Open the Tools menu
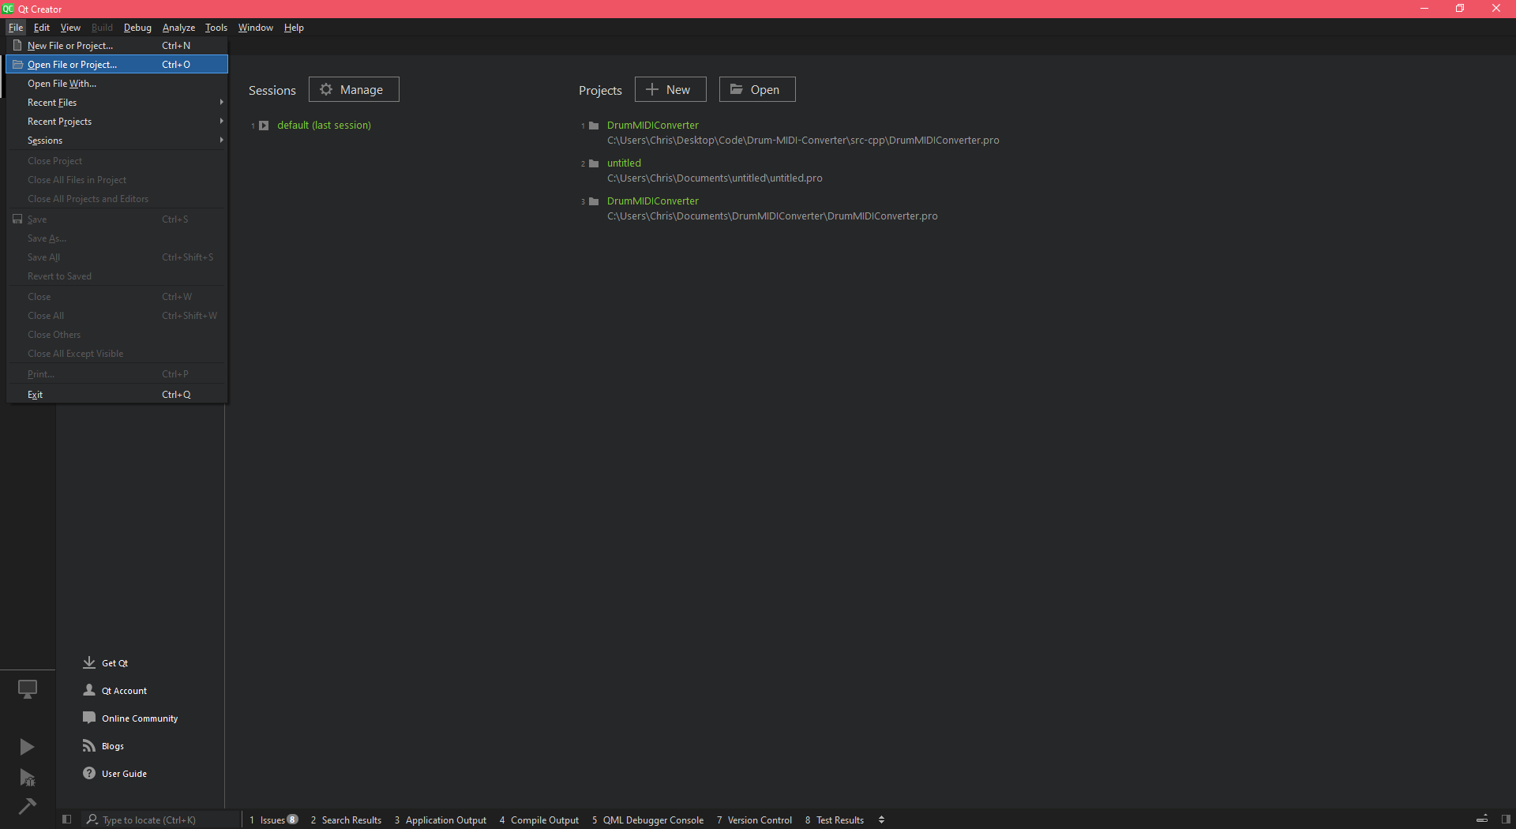1516x829 pixels. tap(216, 27)
